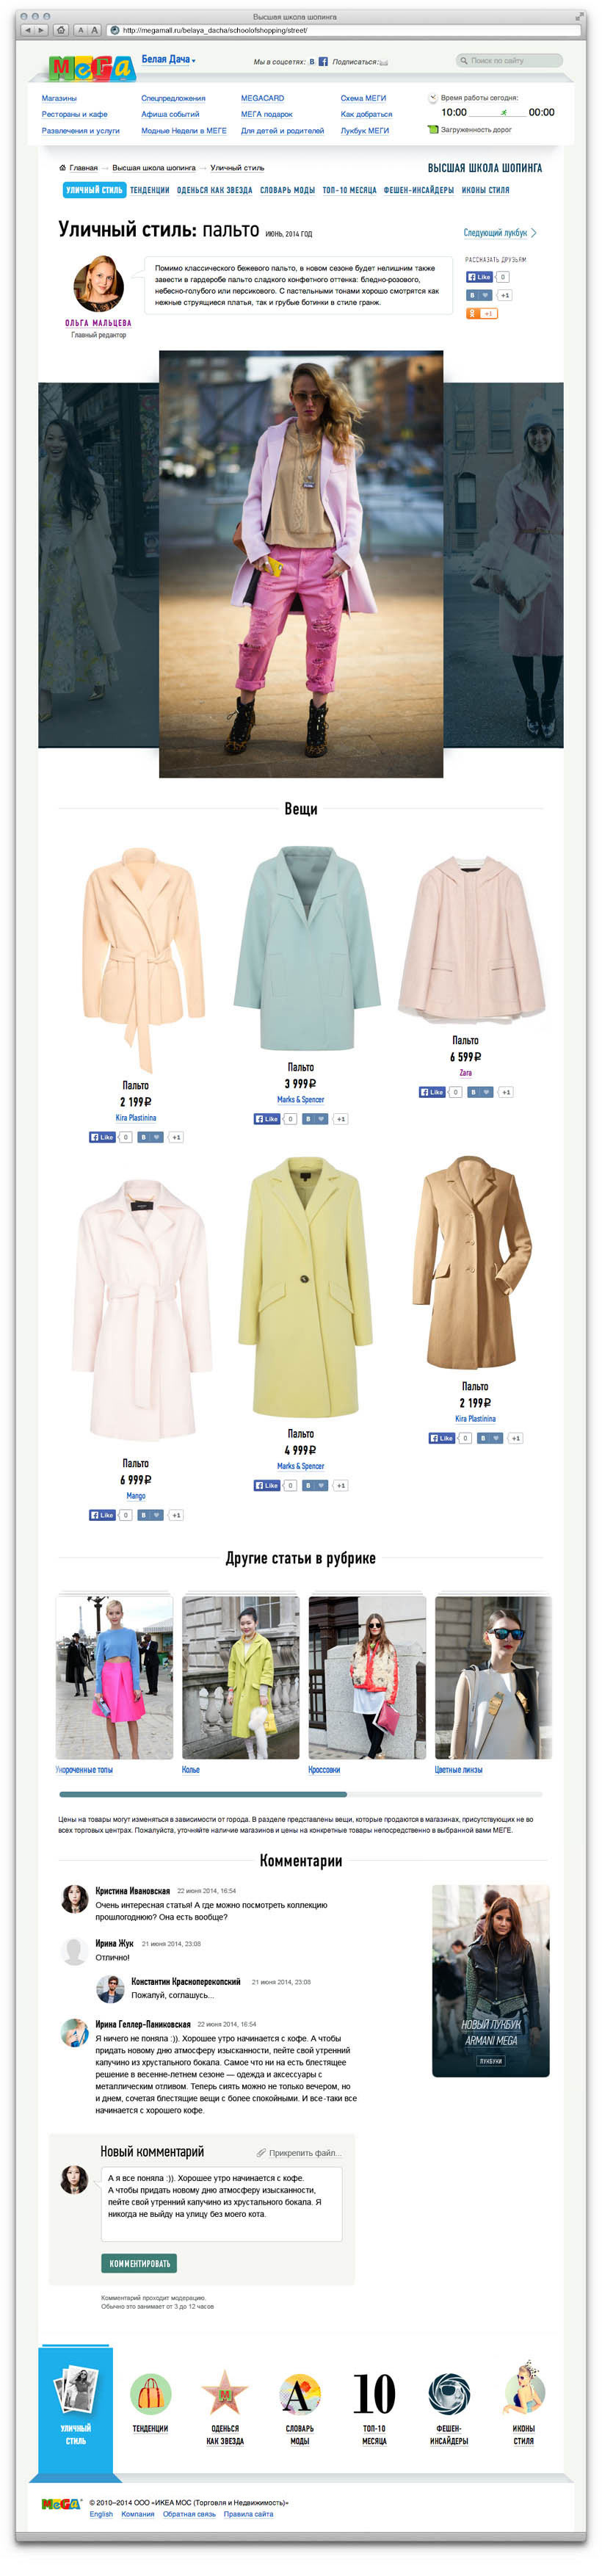Click the Топ-10 месяца number icon
The width and height of the screenshot is (602, 2576).
click(x=374, y=2395)
